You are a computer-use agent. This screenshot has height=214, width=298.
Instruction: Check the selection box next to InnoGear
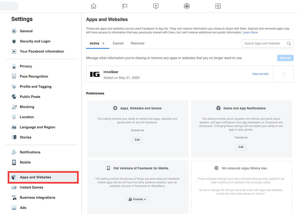tap(284, 74)
